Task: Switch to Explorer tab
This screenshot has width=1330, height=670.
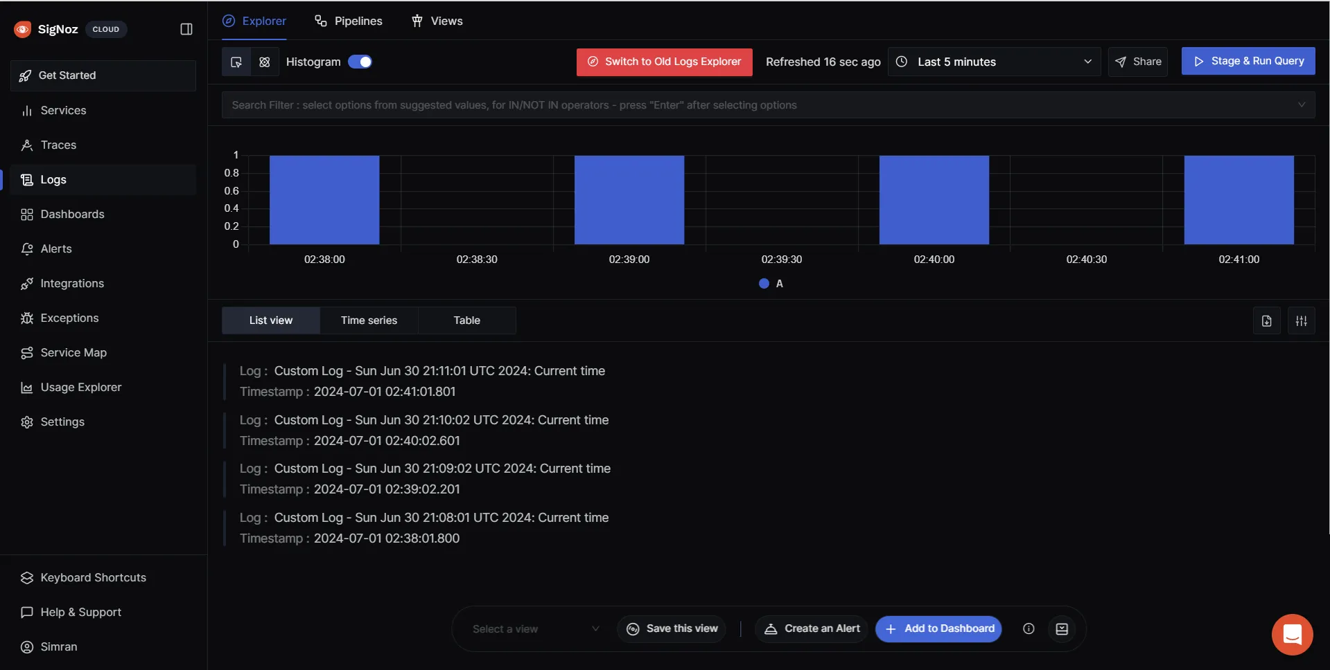Action: coord(254,21)
